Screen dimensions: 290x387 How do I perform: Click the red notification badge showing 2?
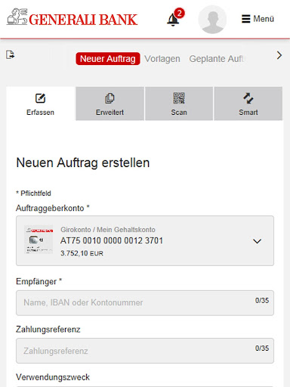tap(179, 13)
